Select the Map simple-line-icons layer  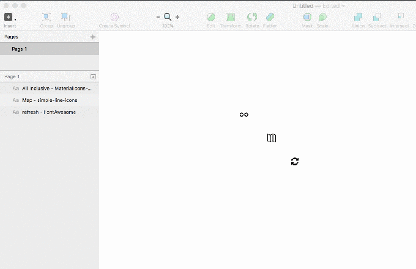coord(50,100)
